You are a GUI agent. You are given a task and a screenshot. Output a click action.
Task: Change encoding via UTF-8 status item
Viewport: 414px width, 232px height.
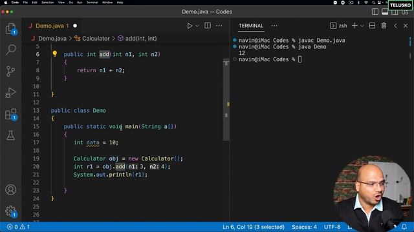click(x=332, y=227)
